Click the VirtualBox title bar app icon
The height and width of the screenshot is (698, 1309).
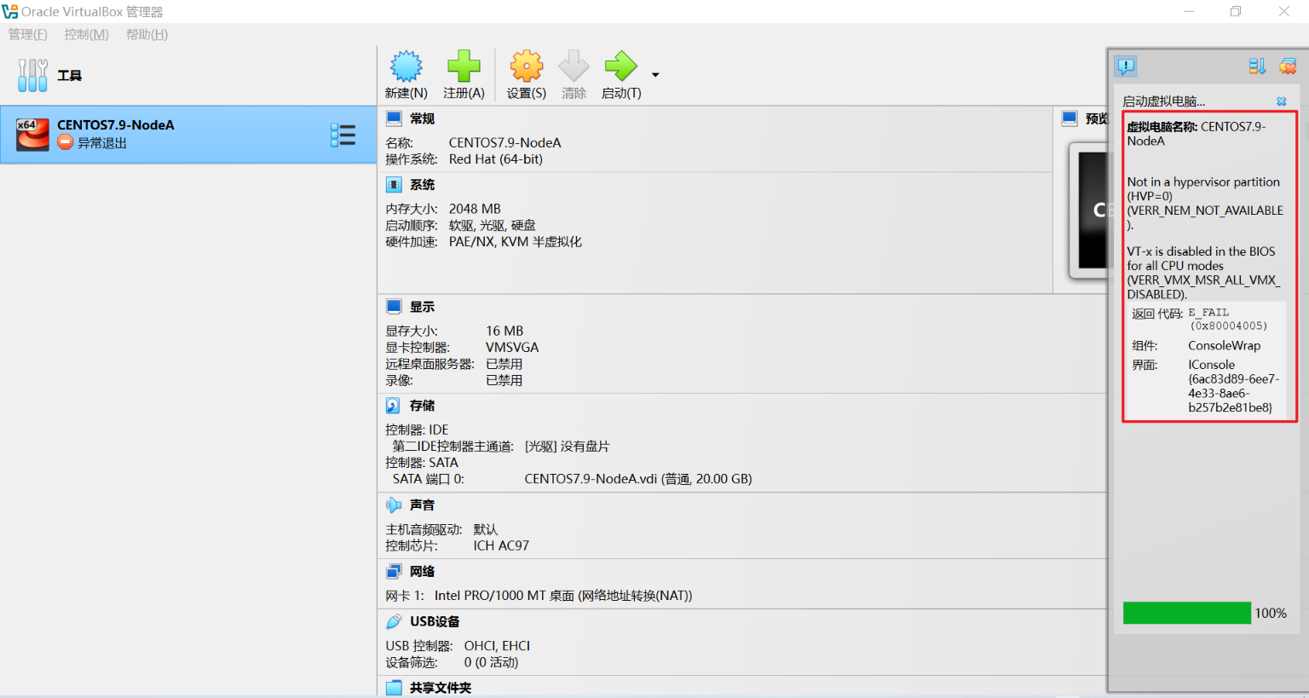click(9, 11)
